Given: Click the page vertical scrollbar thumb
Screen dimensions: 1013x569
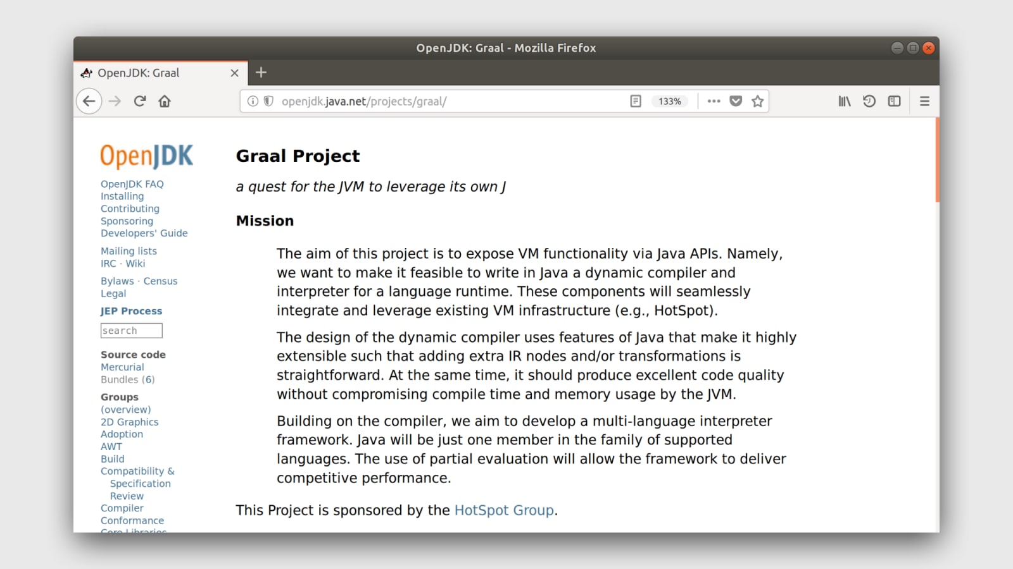Looking at the screenshot, I should [937, 160].
